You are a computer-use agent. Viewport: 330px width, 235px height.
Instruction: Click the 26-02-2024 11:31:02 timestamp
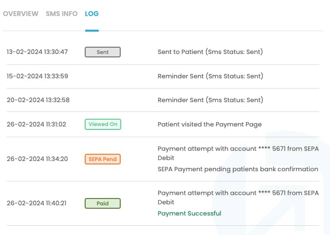(x=37, y=125)
